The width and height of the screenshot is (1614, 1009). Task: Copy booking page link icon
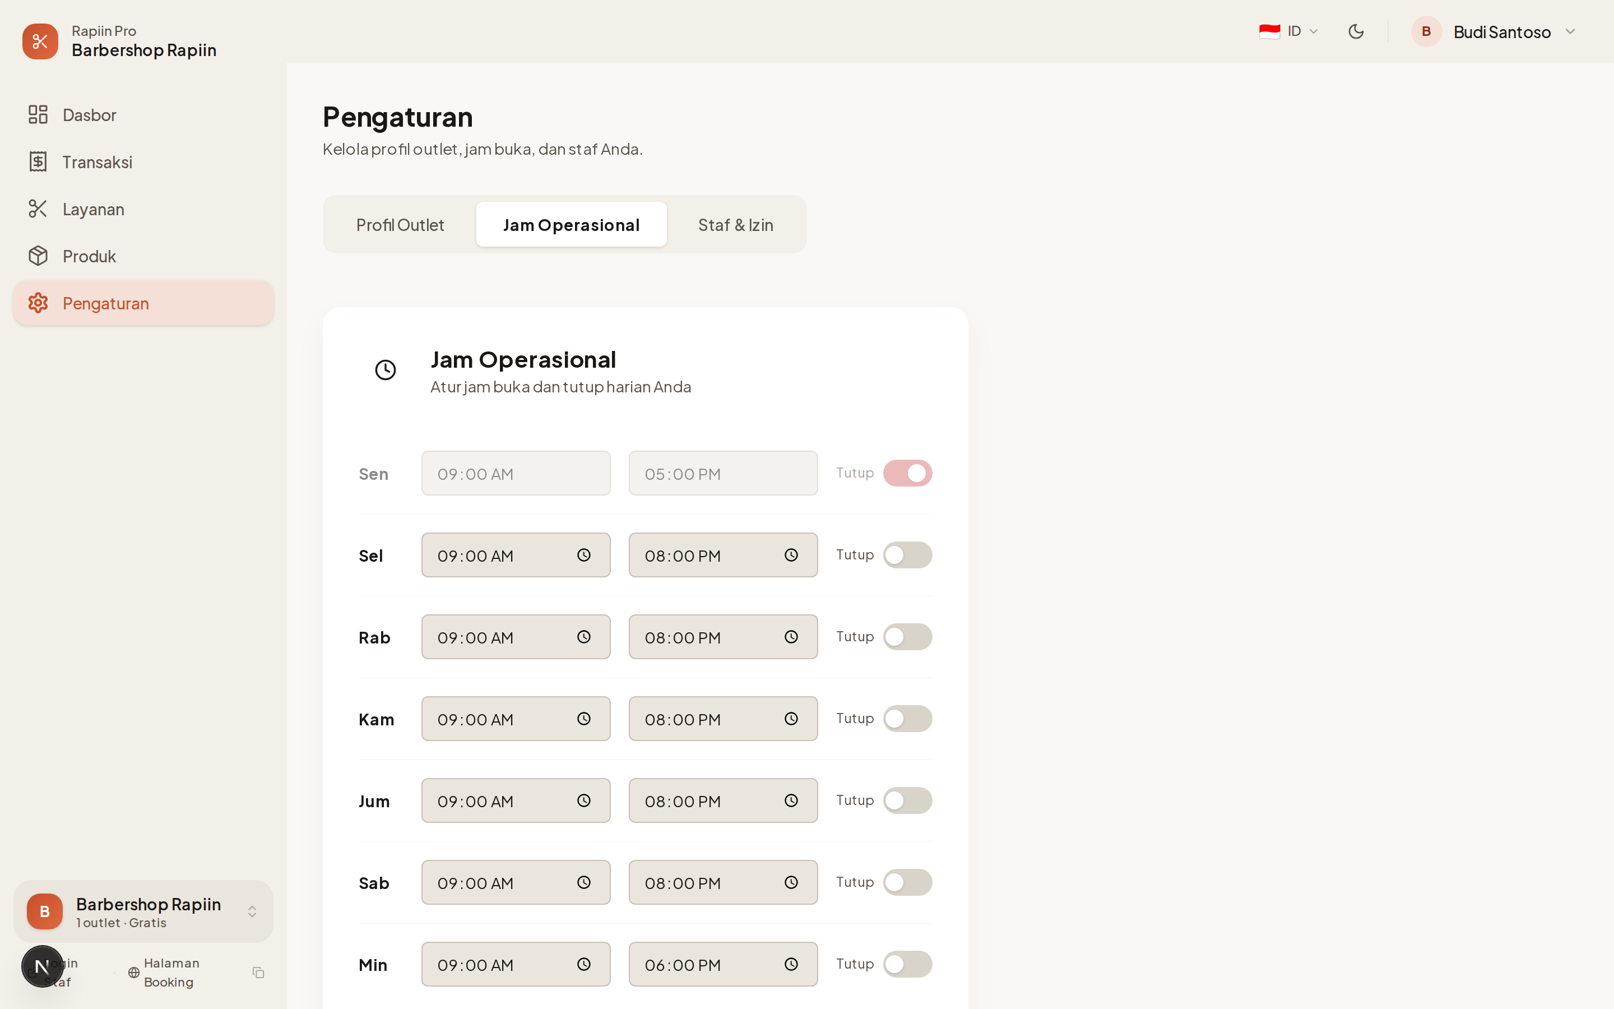[x=259, y=973]
